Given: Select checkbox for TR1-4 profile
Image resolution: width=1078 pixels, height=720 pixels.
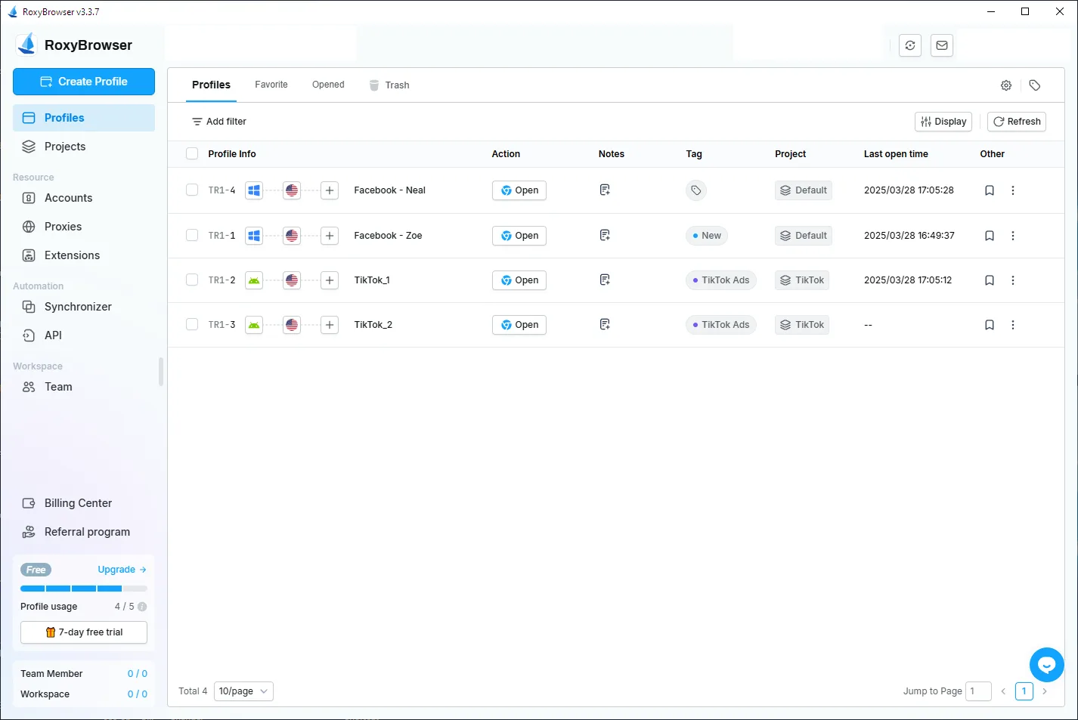Looking at the screenshot, I should point(192,190).
